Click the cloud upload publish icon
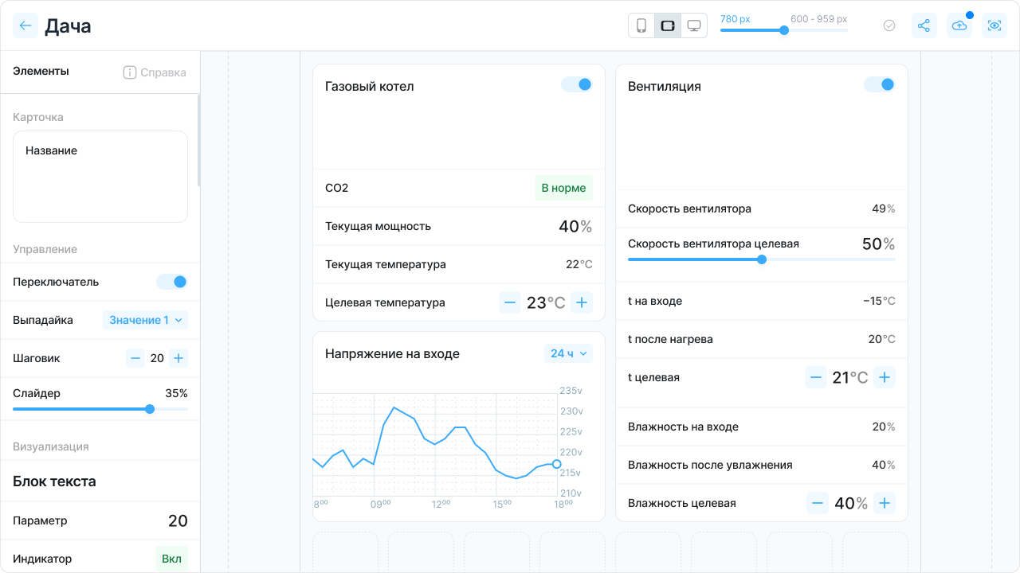The width and height of the screenshot is (1020, 573). point(959,25)
